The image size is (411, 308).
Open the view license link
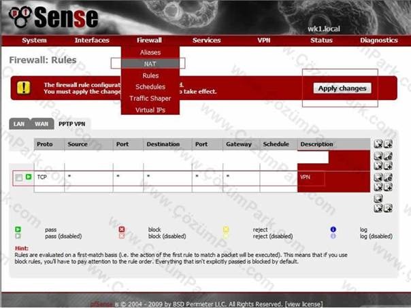point(303,304)
